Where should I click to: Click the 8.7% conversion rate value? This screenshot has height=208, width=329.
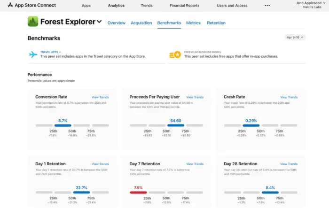tap(63, 121)
